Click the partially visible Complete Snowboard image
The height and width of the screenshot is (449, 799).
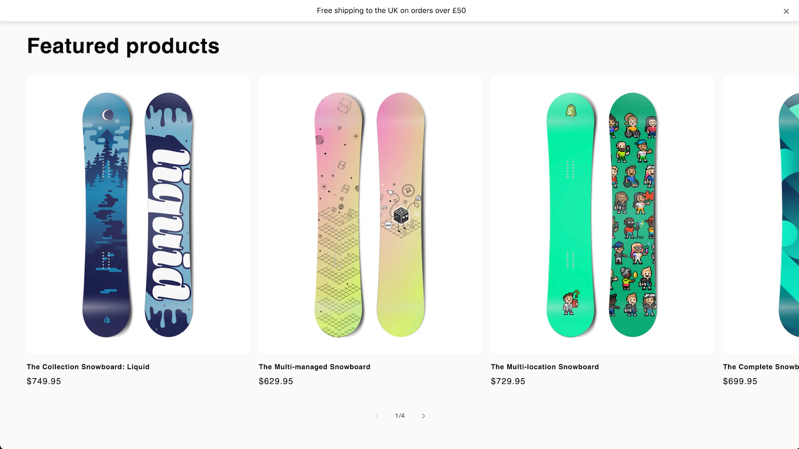761,215
